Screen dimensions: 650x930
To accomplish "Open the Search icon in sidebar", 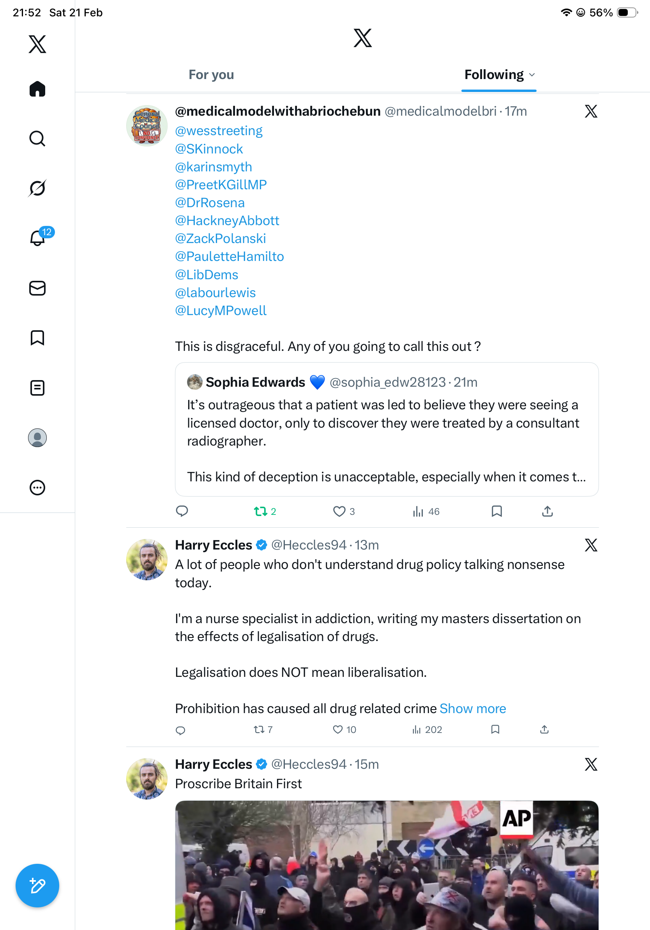I will point(37,139).
